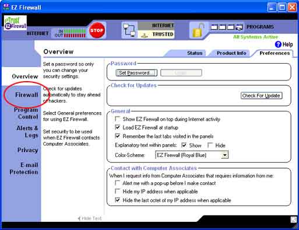Click the Hide Text link
The image size is (299, 230).
point(90,218)
